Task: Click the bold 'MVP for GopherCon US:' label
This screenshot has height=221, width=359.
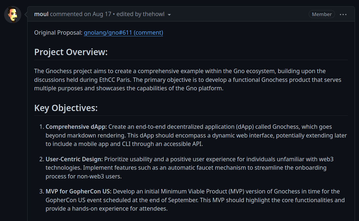Action: click(x=78, y=191)
